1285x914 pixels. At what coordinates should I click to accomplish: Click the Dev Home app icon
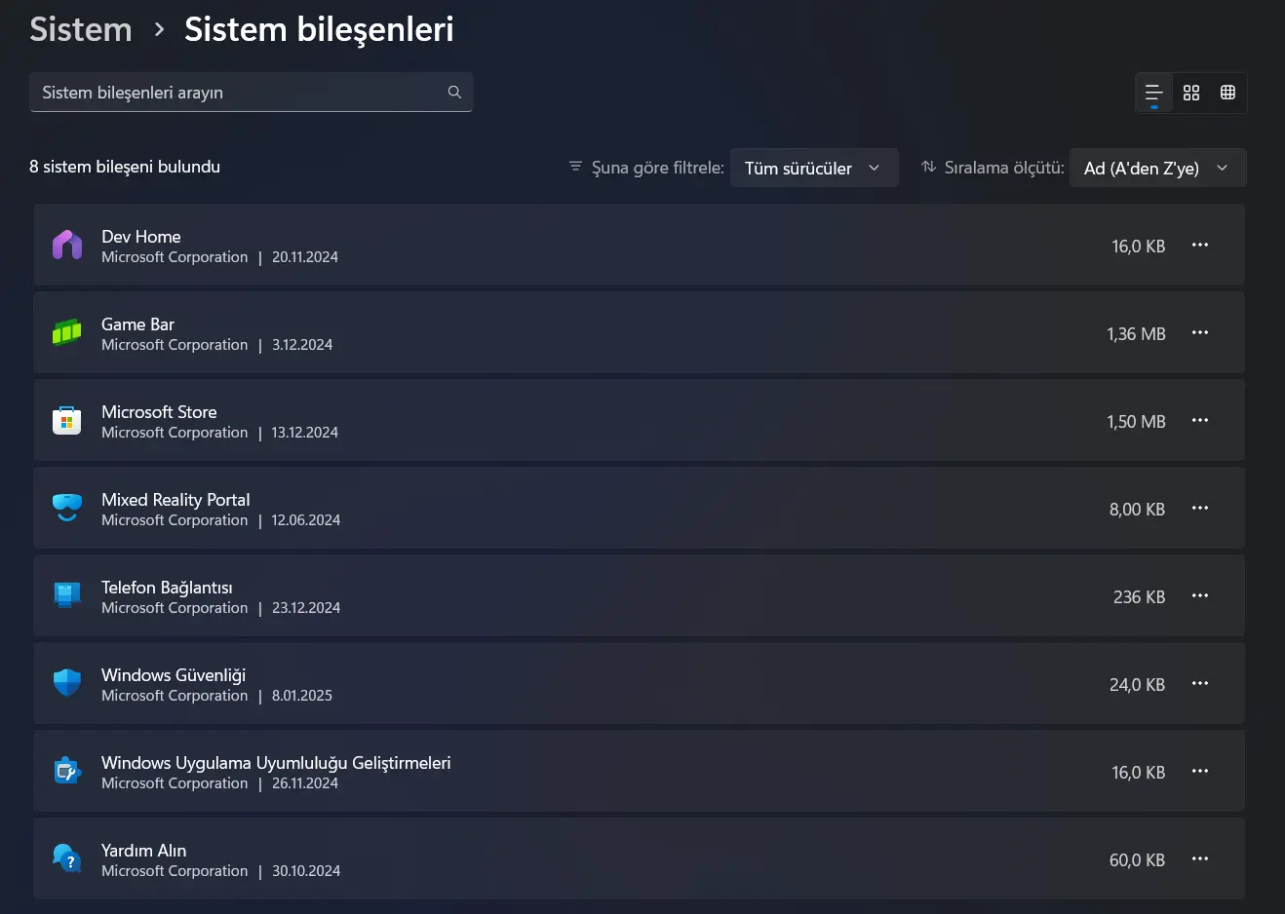pos(67,245)
